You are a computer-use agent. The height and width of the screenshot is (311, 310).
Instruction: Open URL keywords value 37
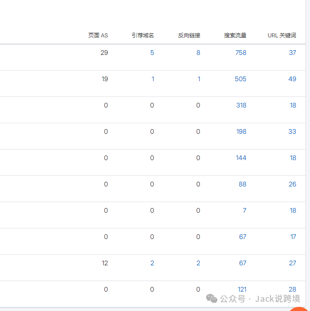(292, 53)
